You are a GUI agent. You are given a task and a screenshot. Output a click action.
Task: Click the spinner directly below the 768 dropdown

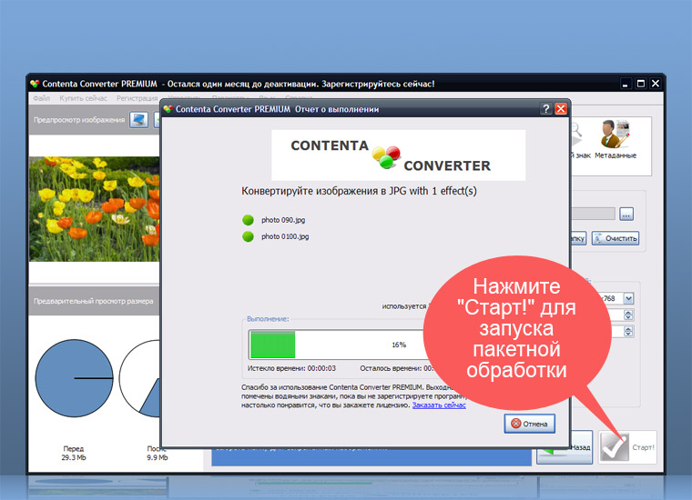point(628,315)
